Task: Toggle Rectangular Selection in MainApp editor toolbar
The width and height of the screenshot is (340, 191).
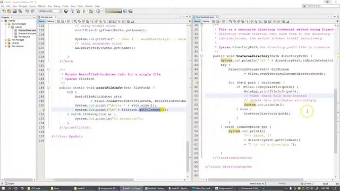Action: [91, 21]
